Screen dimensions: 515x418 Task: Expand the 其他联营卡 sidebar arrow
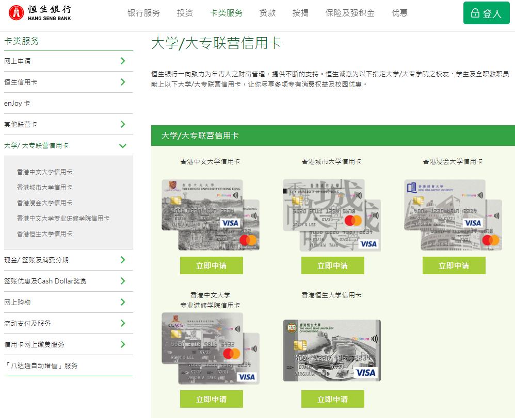pos(123,124)
